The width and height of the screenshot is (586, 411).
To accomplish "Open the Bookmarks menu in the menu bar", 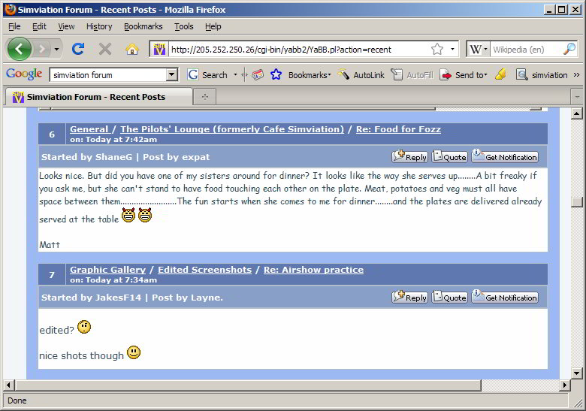I will 143,26.
